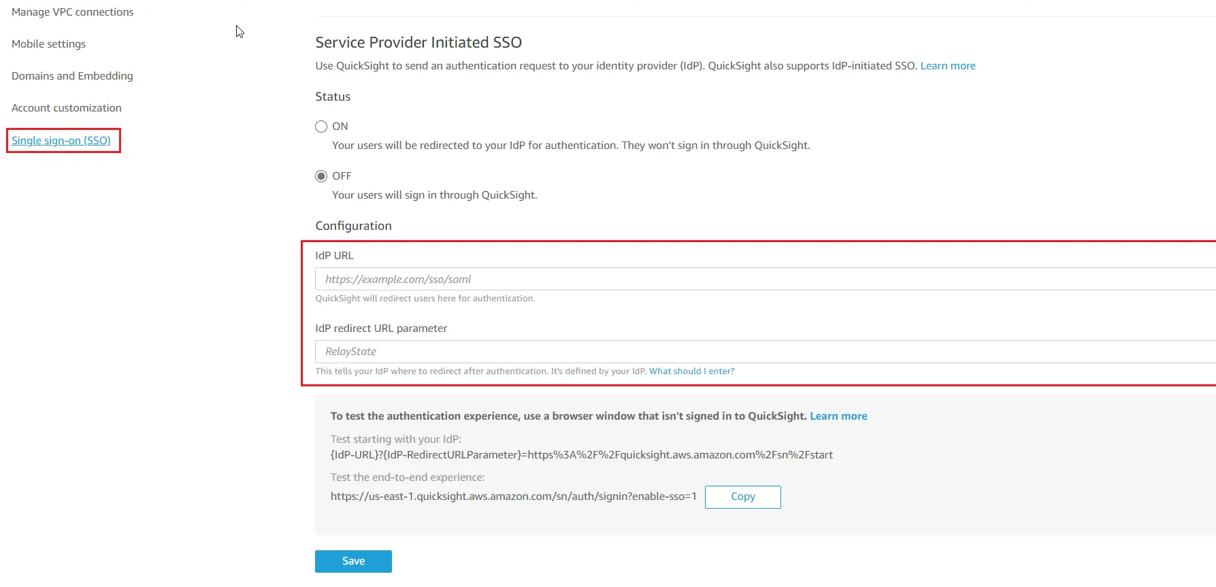Save the SSO configuration
This screenshot has width=1216, height=587.
tap(353, 562)
